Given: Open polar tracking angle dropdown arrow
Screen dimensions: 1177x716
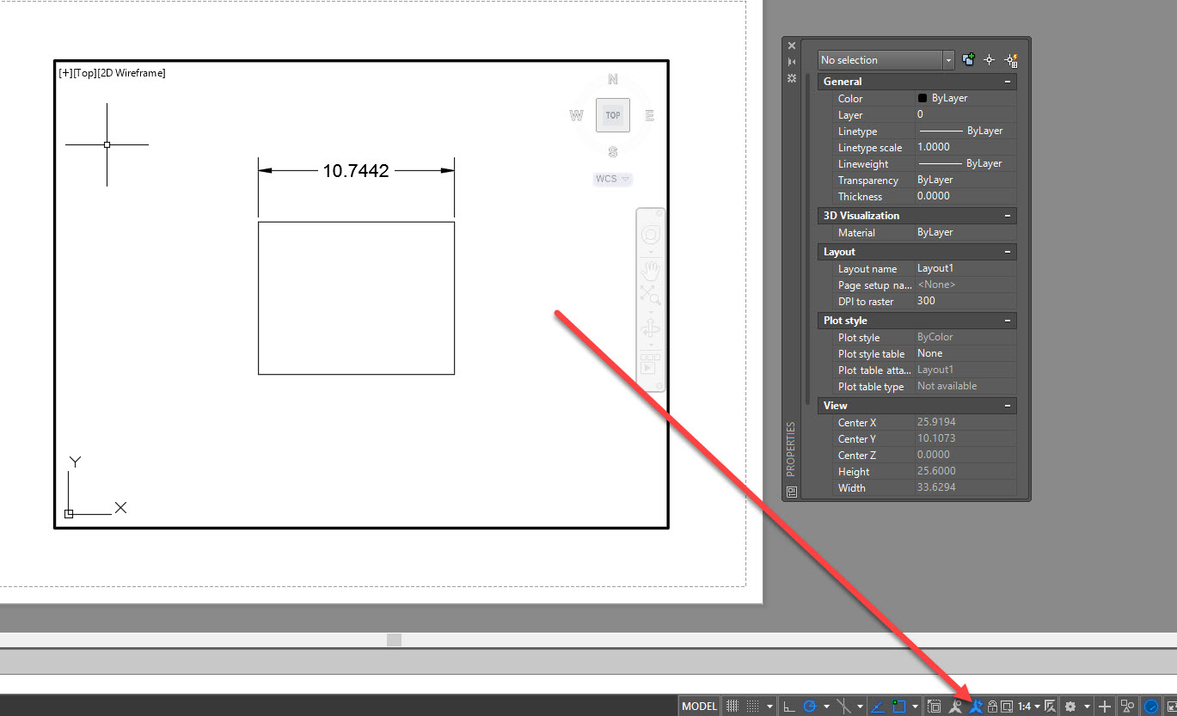Looking at the screenshot, I should pyautogui.click(x=826, y=706).
